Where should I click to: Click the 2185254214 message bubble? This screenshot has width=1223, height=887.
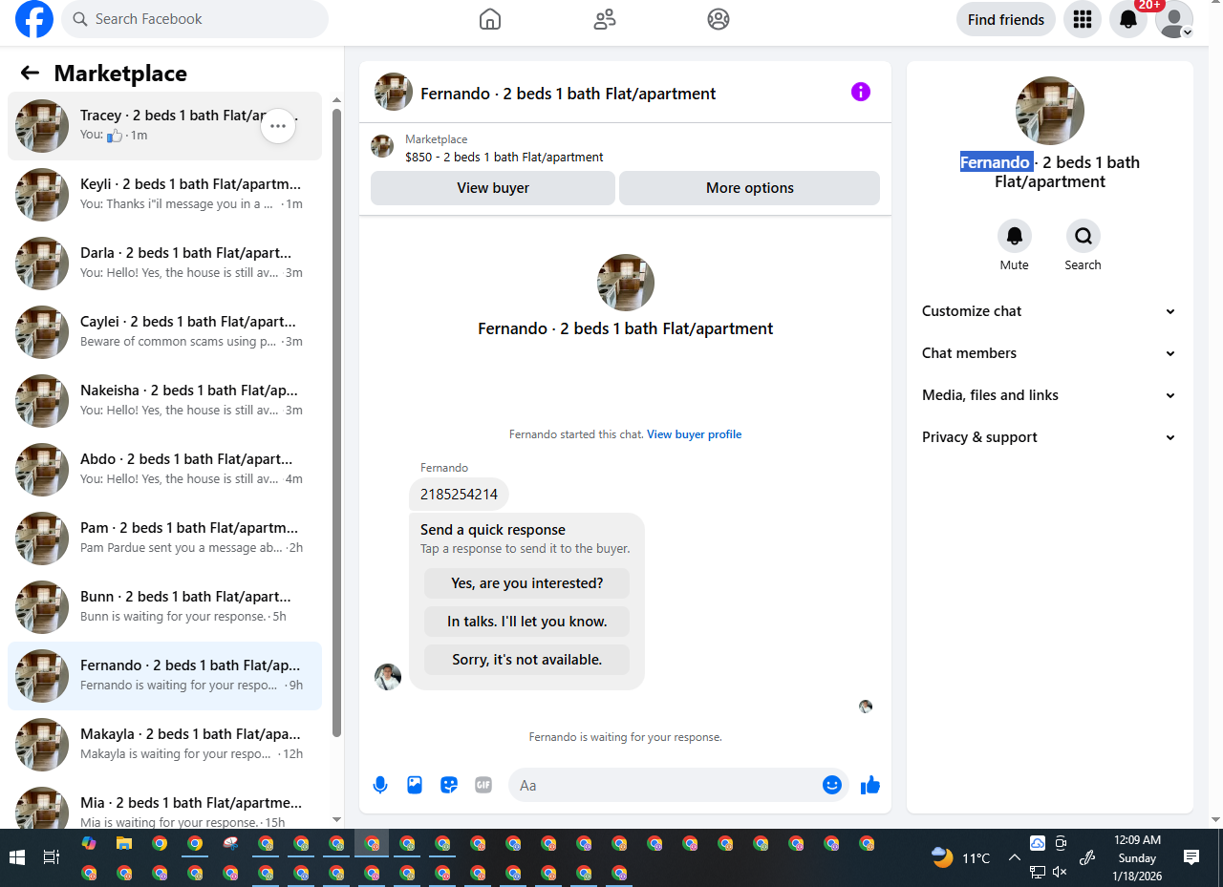459,495
